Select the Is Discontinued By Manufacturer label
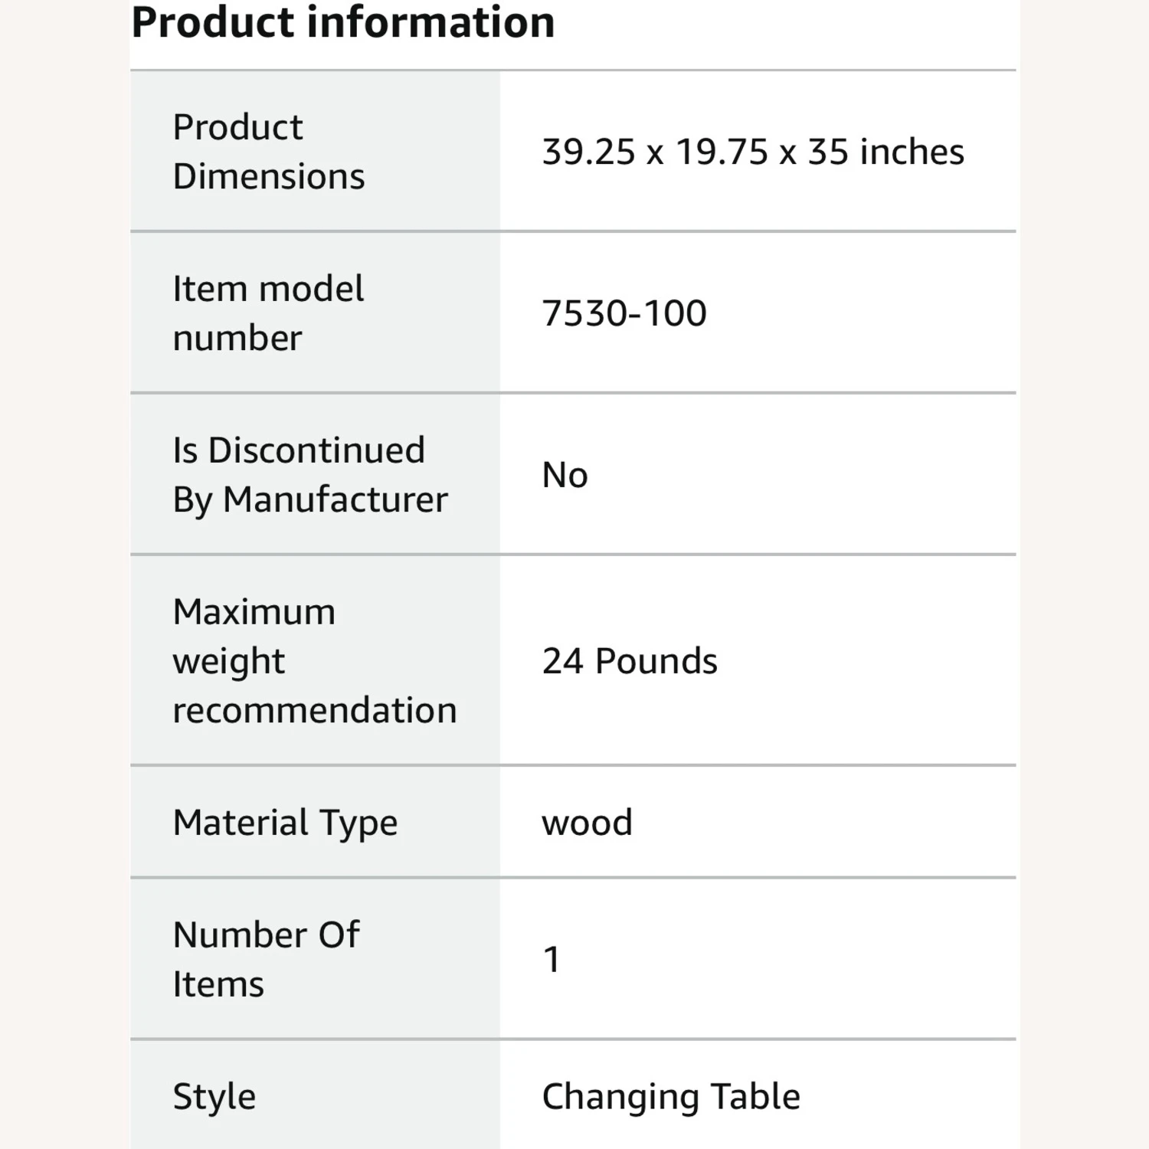Viewport: 1149px width, 1149px height. tap(309, 475)
